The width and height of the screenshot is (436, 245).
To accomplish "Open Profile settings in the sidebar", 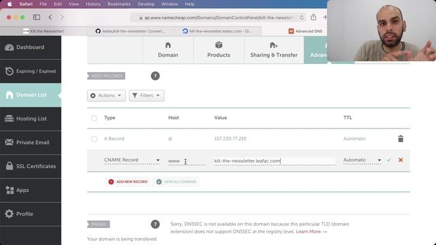I will pos(31,214).
